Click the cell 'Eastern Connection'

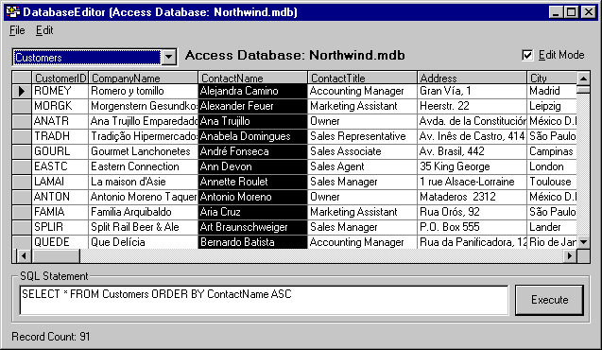point(144,166)
